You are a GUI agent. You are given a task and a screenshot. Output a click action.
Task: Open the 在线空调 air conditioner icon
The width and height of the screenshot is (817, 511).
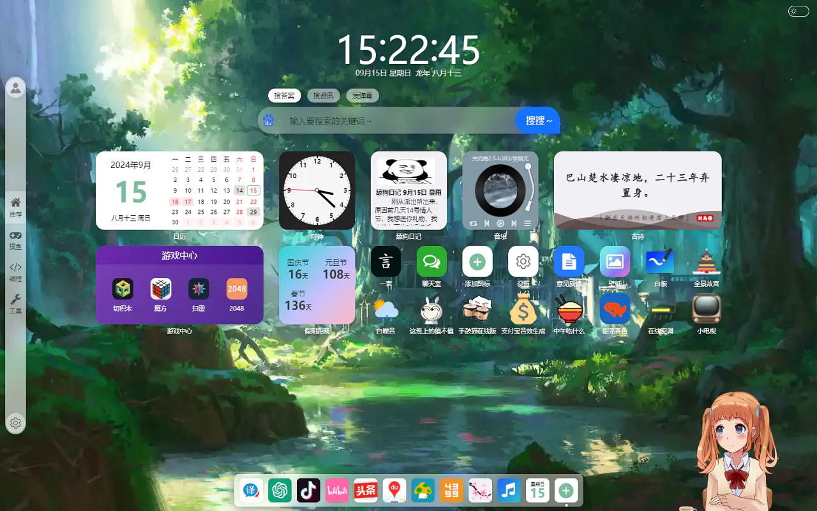coord(661,309)
